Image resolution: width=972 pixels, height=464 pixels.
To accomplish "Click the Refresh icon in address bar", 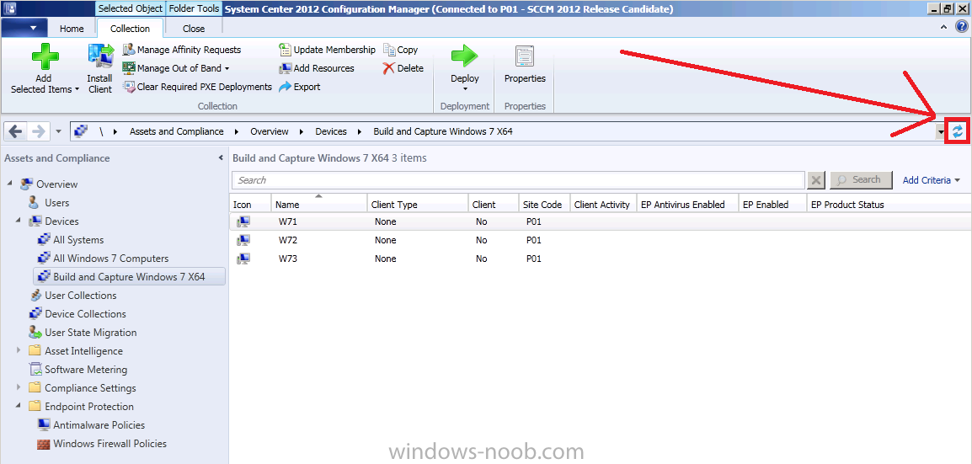I will [958, 131].
